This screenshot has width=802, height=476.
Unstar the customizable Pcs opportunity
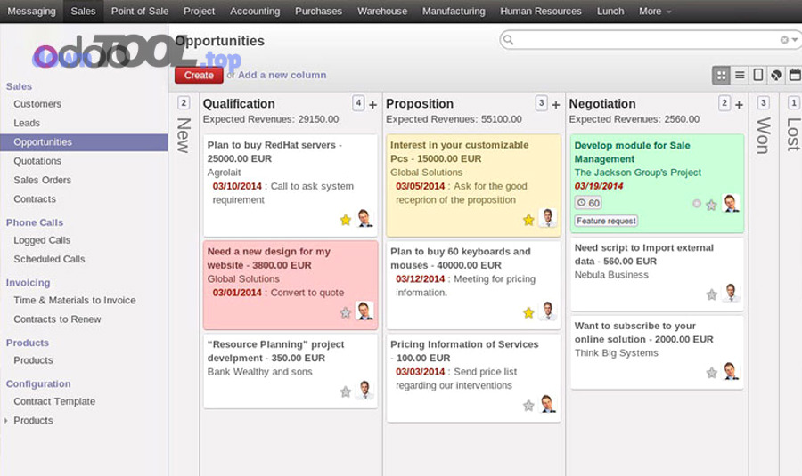[x=528, y=220]
